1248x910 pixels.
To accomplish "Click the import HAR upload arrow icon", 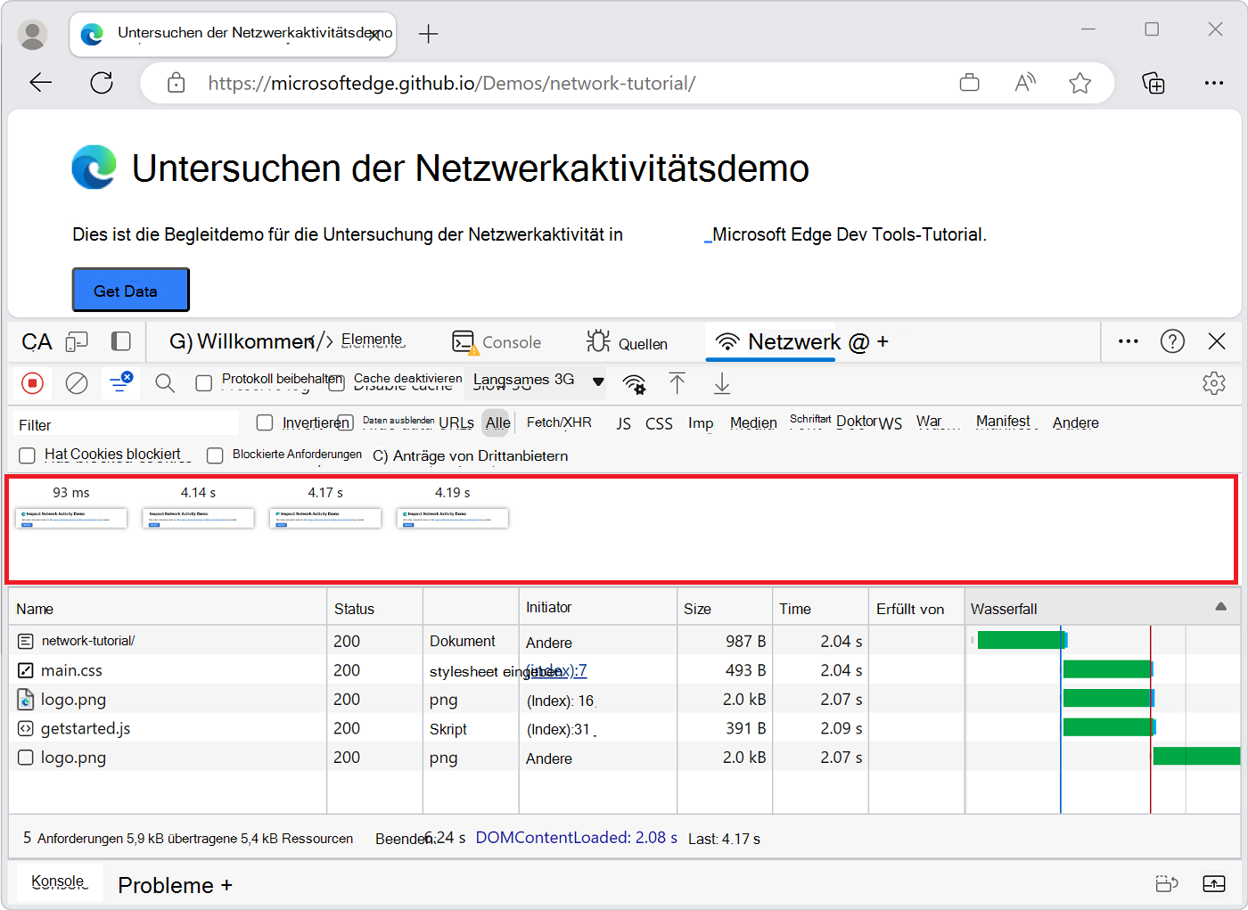I will click(677, 383).
